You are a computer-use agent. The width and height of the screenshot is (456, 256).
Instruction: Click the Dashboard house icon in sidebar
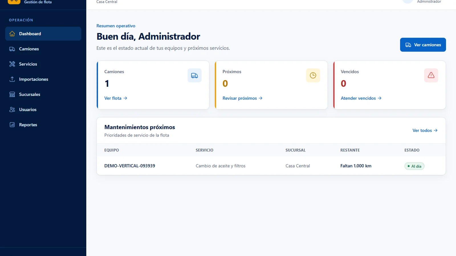12,34
